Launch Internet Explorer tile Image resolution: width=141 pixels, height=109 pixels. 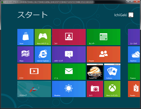point(43,54)
